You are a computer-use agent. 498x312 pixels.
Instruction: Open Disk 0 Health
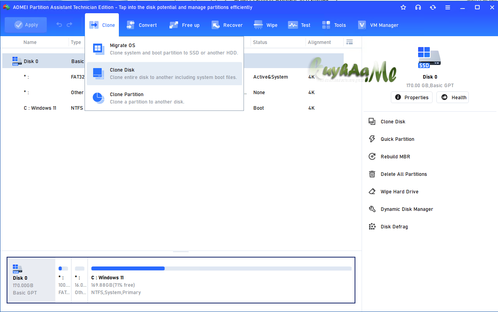tap(452, 97)
